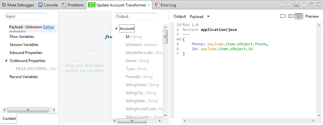Screen dimensions: 323x125
Task: Click connector dot next to Name field
Action: (111, 61)
